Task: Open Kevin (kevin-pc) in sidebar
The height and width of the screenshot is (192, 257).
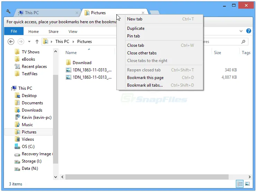Action: coord(33,117)
